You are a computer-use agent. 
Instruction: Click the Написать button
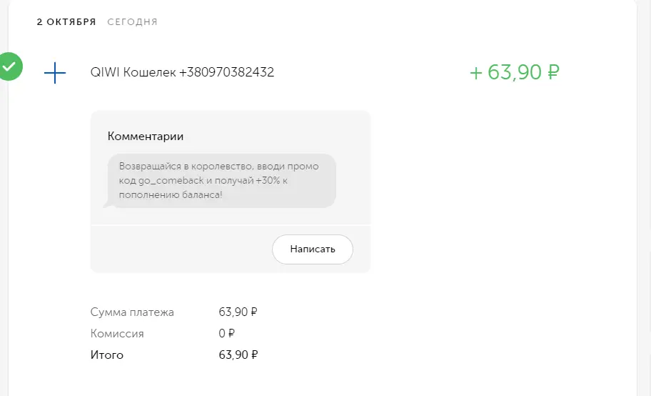pos(312,249)
